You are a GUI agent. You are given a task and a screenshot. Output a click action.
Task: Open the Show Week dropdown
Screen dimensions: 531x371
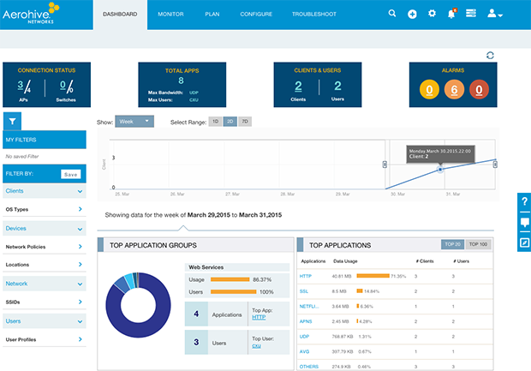[134, 122]
